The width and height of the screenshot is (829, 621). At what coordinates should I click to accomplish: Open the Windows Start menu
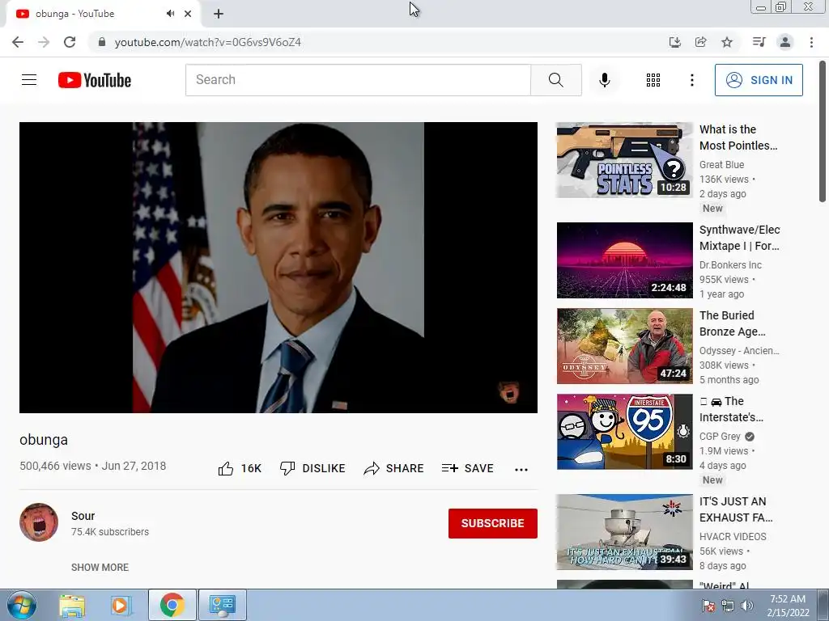click(22, 605)
